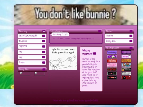Screen dimensions: 143x107
Task: Click the left broken image in Stamp_Box
Action: 25,74
